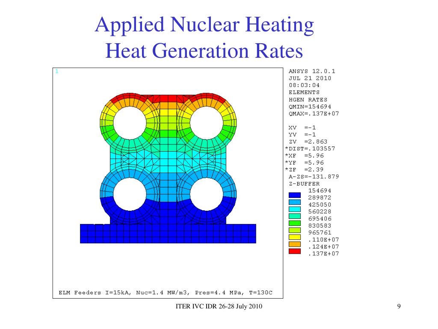Click the yellow legend swatch at 965761
Image resolution: width=438 pixels, height=329 pixels.
[295, 237]
